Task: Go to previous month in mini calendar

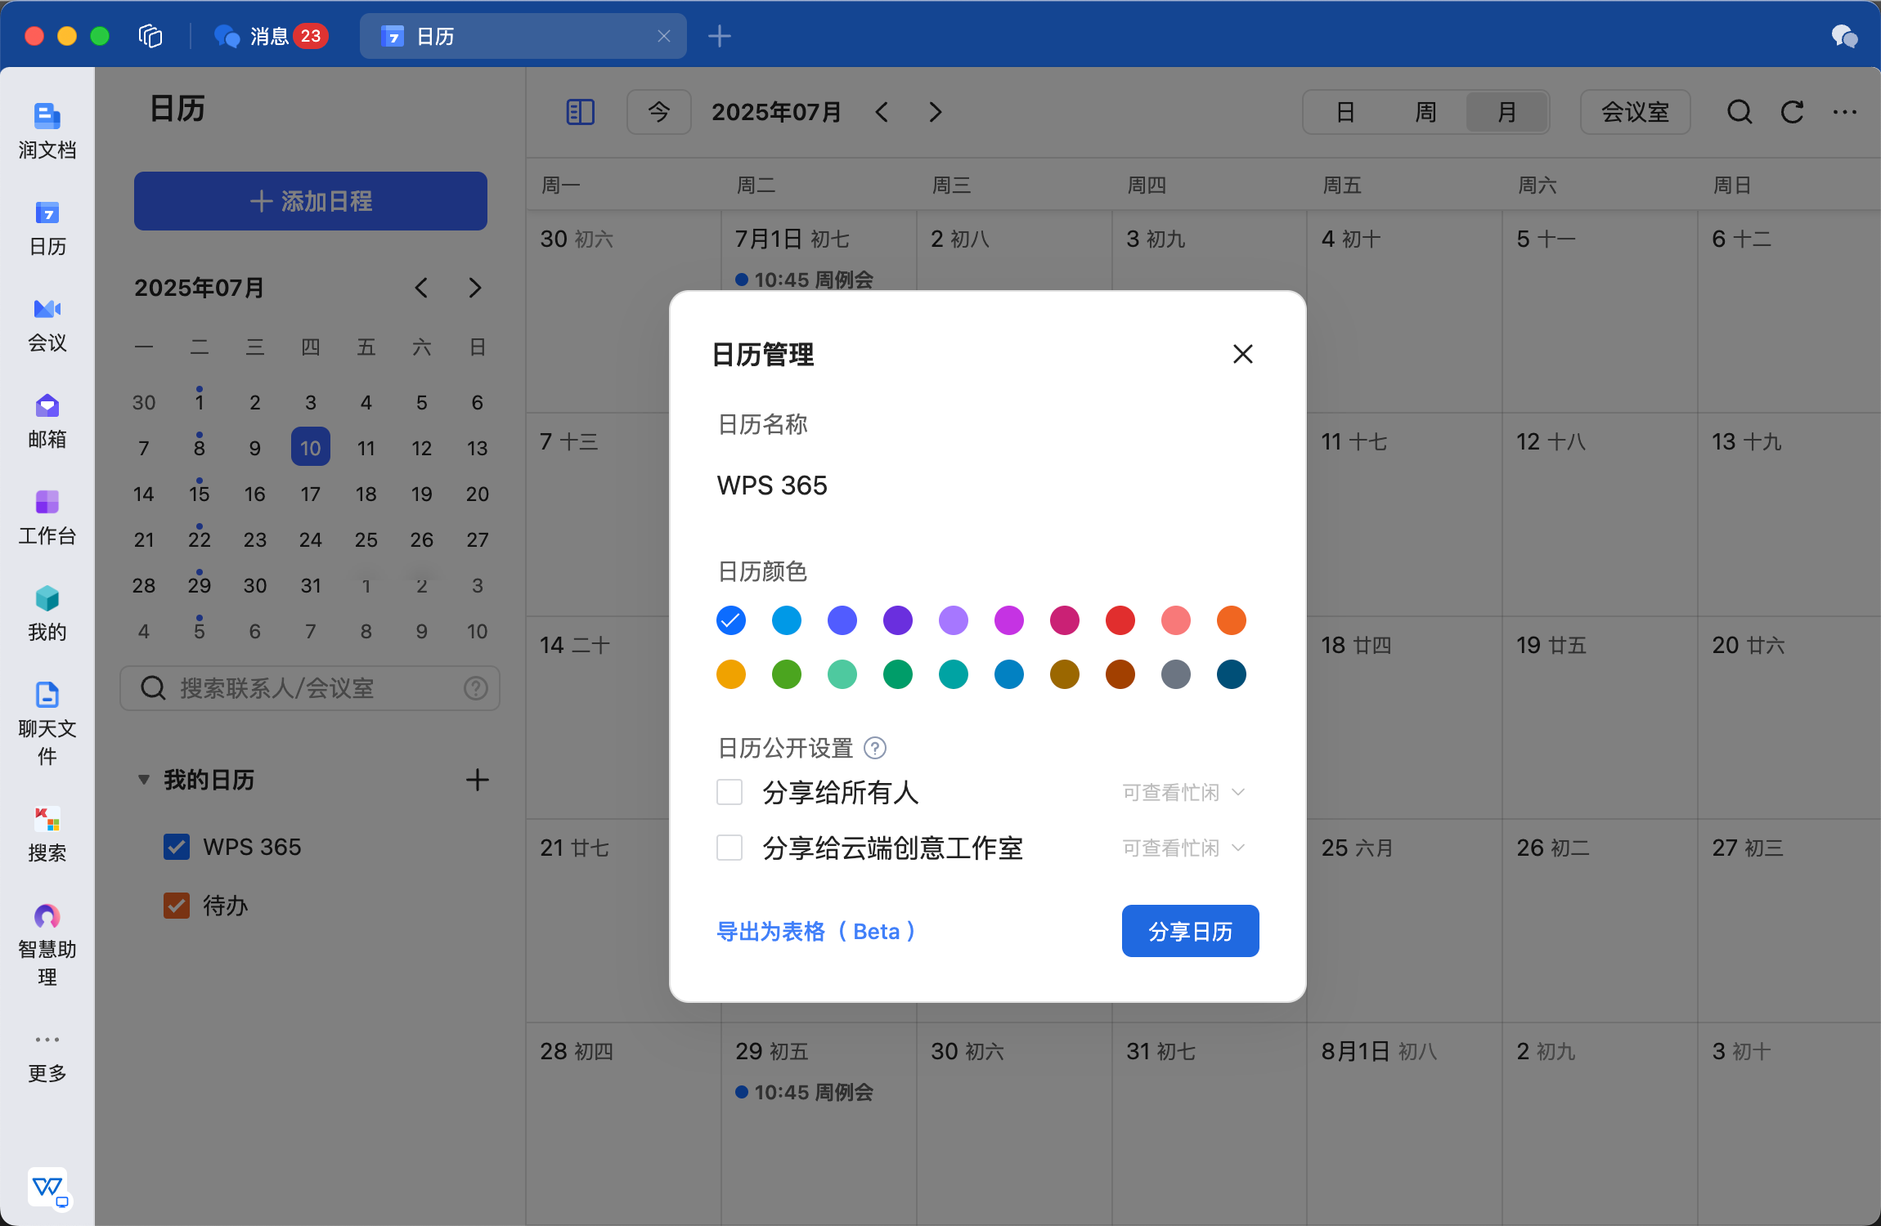Action: (x=421, y=288)
